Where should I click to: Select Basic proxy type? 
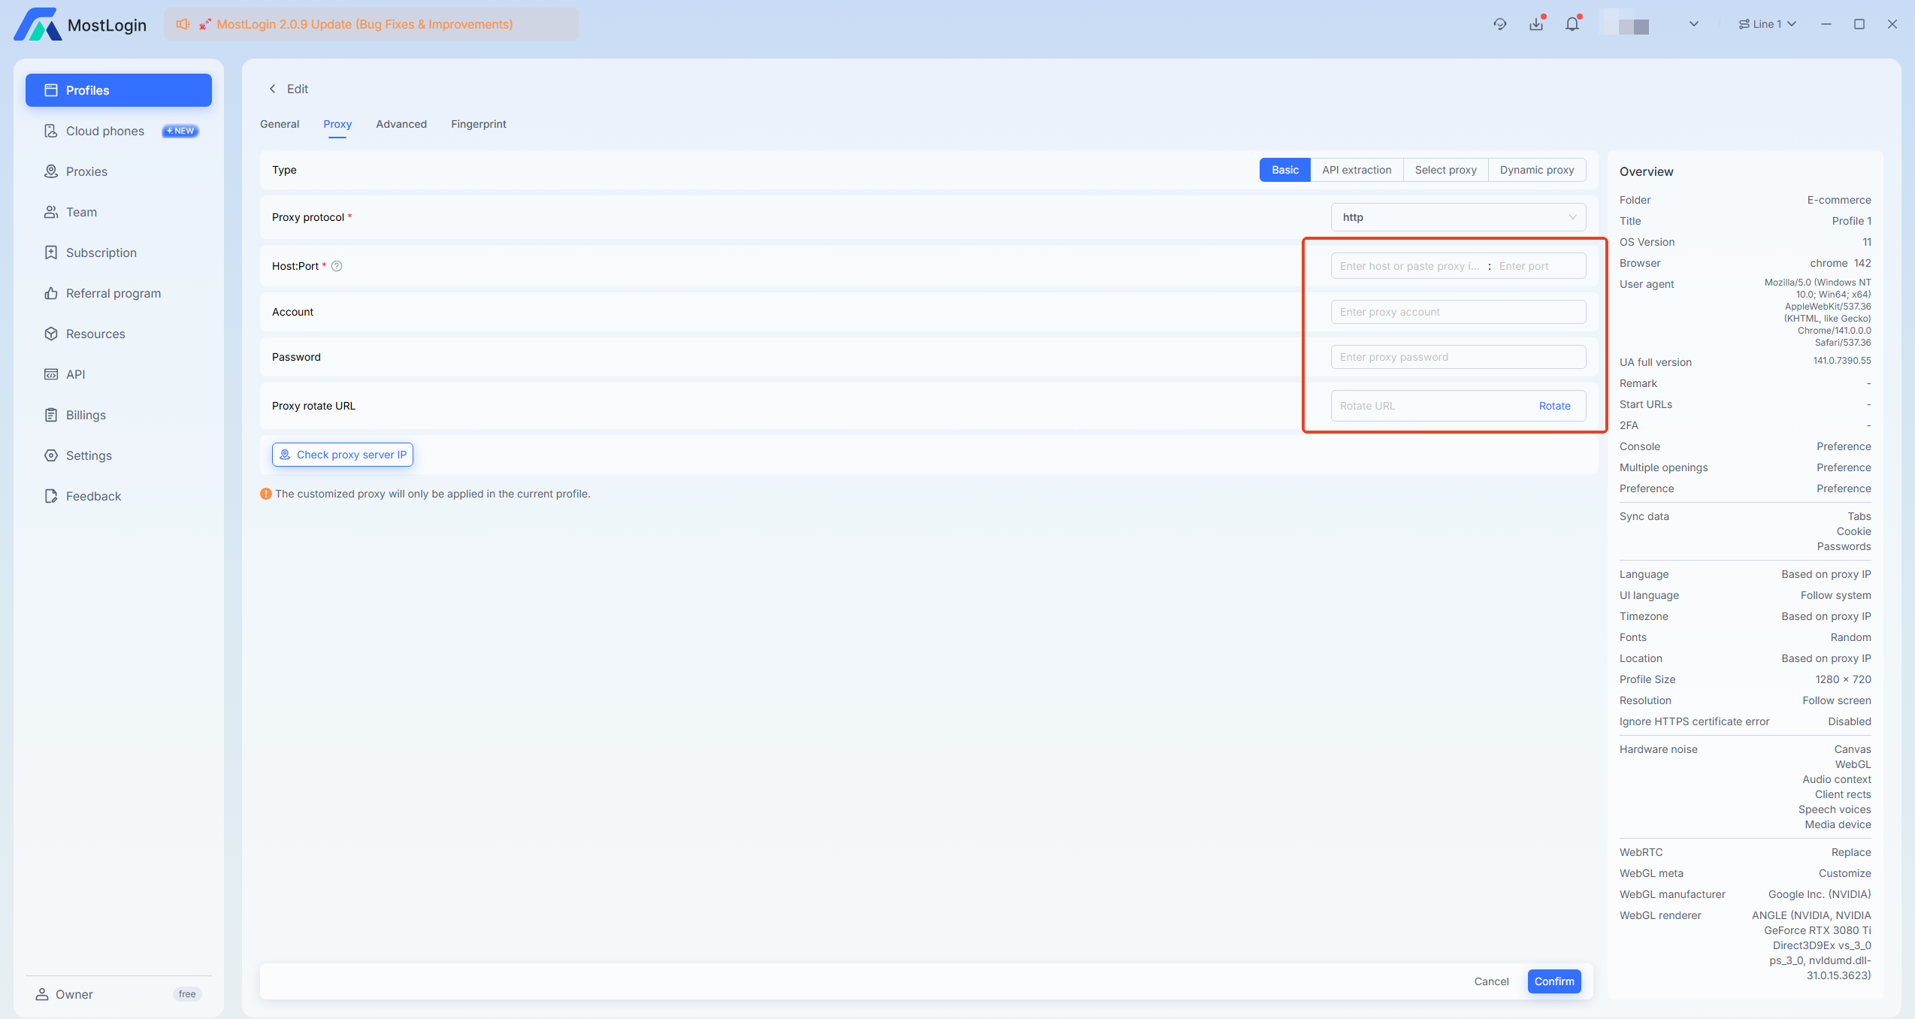tap(1284, 170)
